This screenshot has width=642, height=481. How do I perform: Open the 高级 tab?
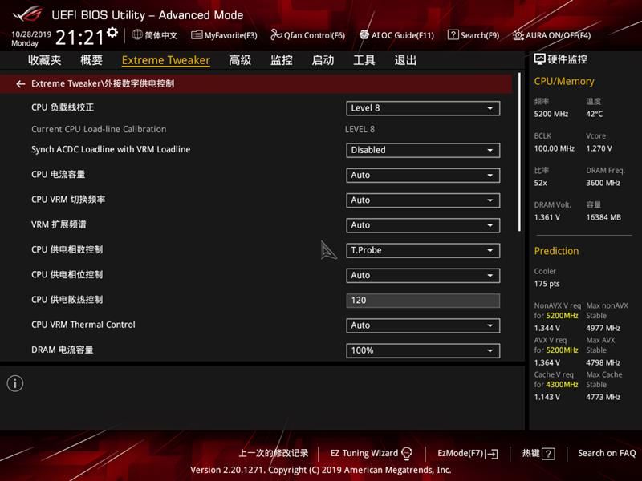240,60
